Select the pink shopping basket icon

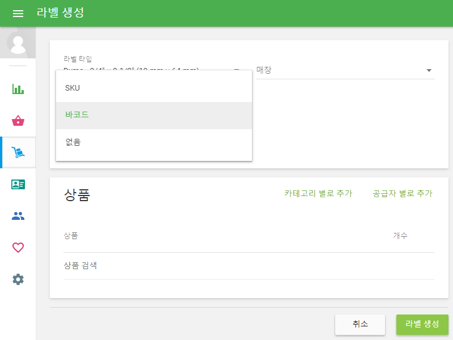pyautogui.click(x=18, y=121)
